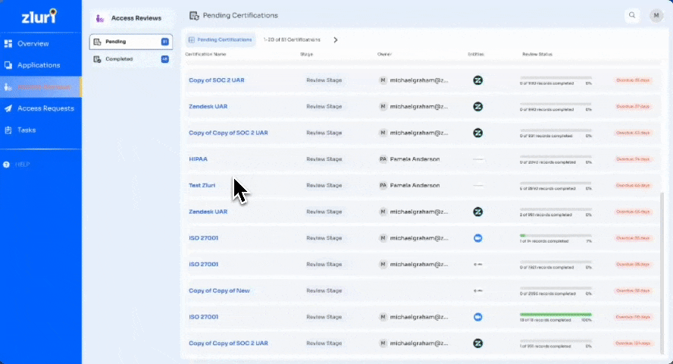This screenshot has height=364, width=673.
Task: Open the ISO 27001 certification at 7%
Action: coord(203,238)
